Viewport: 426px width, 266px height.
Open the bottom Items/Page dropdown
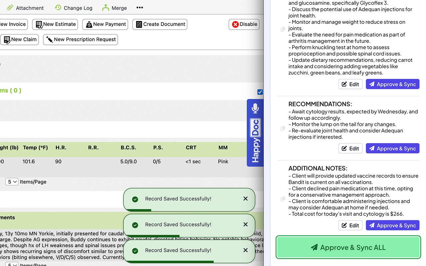(12, 264)
